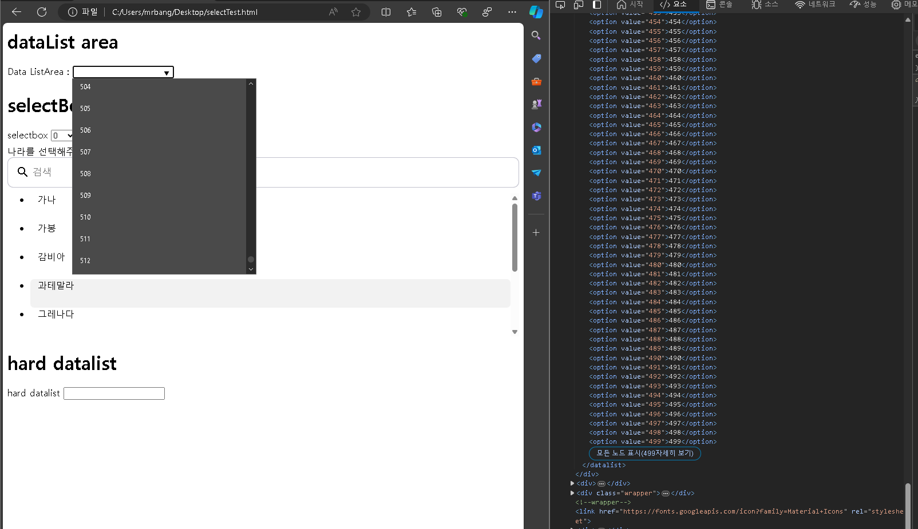Expand the div class="wrapper" node
This screenshot has width=918, height=529.
pos(572,493)
